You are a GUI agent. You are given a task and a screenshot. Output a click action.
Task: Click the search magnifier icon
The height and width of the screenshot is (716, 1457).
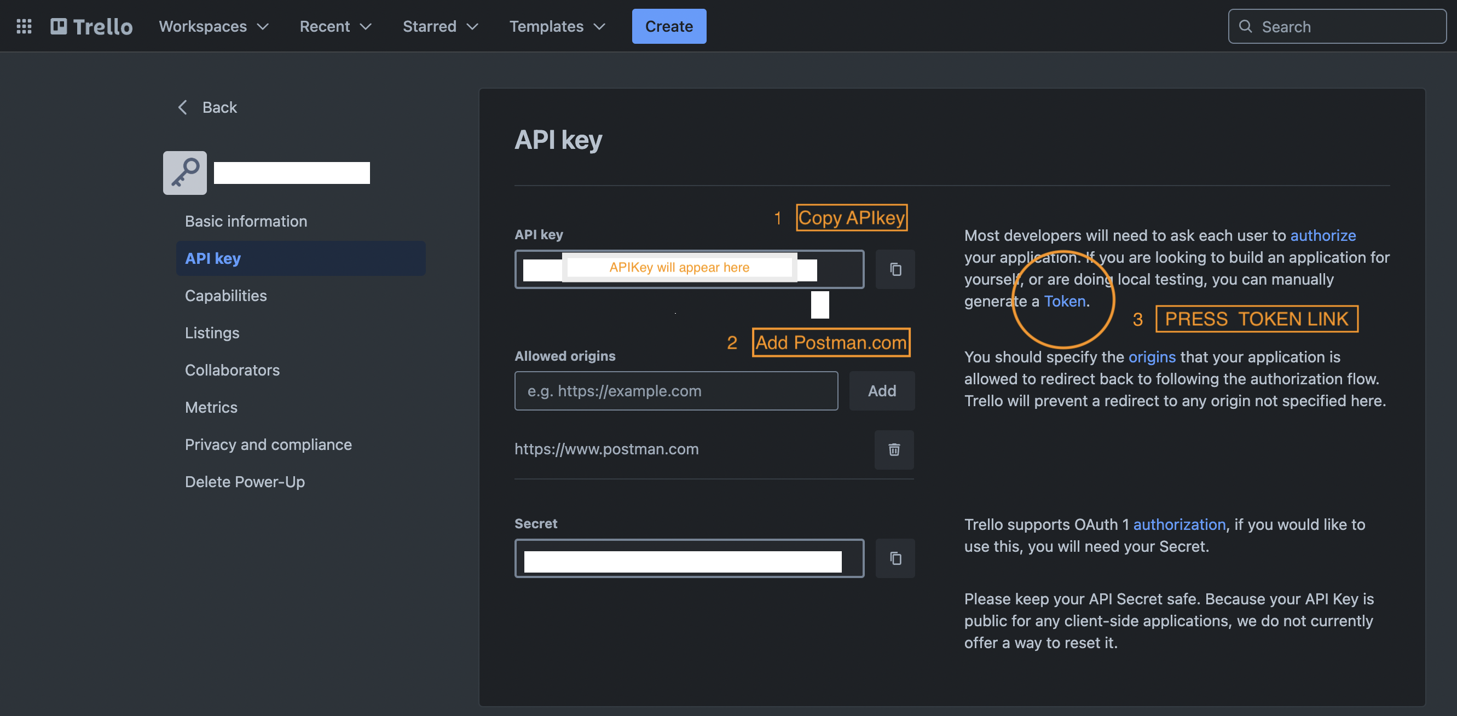[1245, 26]
